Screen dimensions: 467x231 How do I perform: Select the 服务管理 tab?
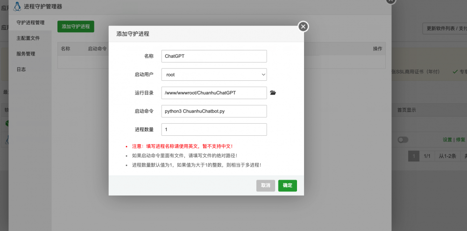(26, 54)
